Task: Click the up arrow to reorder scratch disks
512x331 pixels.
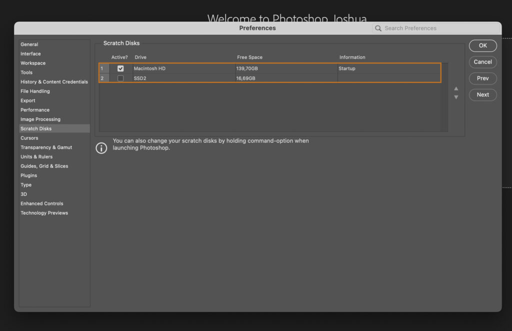Action: [455, 88]
